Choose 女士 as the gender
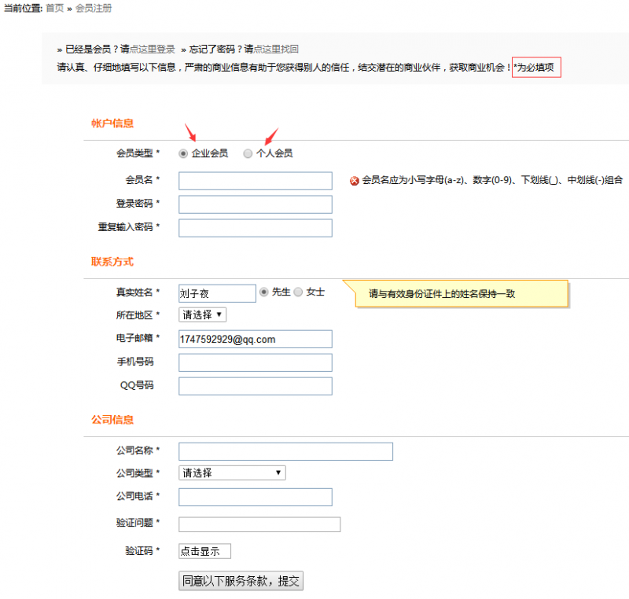 (x=298, y=292)
